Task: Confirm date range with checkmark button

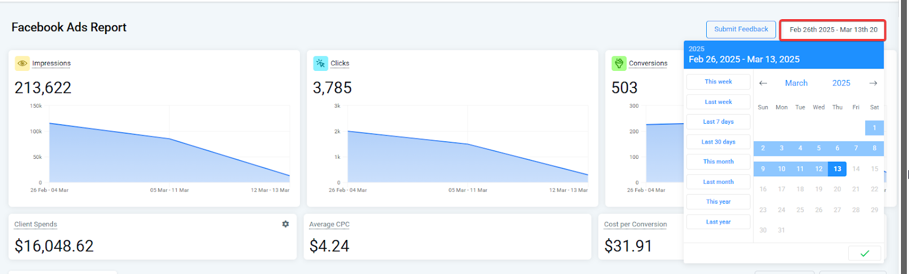Action: (865, 253)
